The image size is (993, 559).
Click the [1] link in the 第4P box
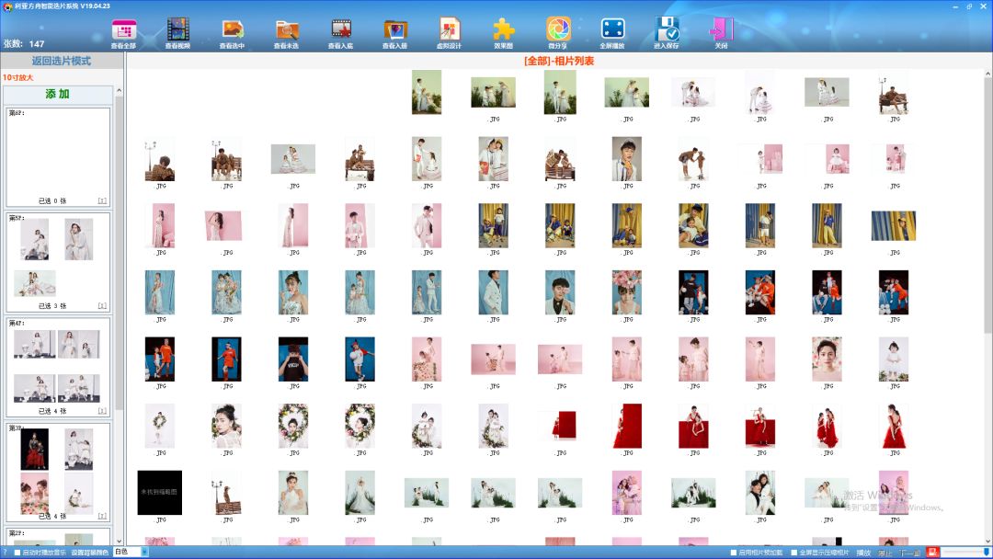pyautogui.click(x=102, y=411)
